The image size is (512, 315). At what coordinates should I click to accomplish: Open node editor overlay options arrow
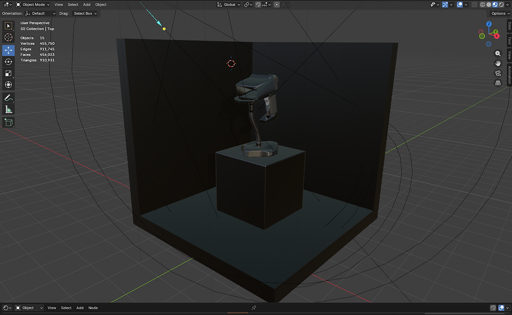pyautogui.click(x=507, y=308)
